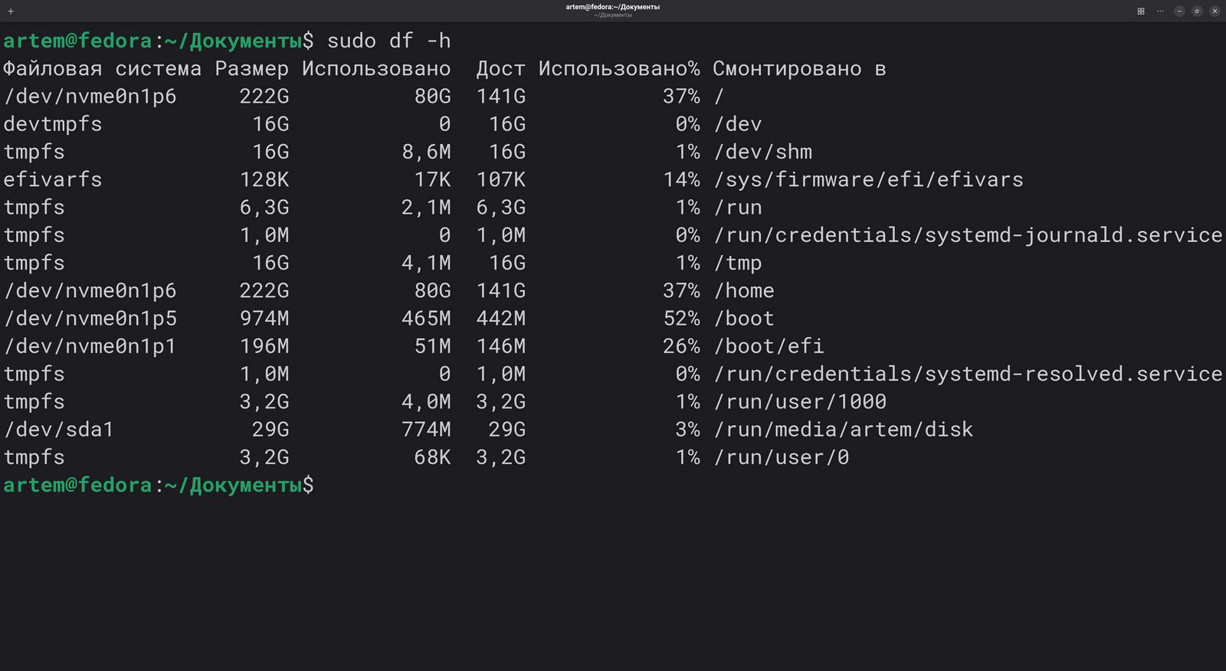This screenshot has width=1226, height=671.
Task: Click the 'sudo df -h' command text
Action: pyautogui.click(x=388, y=41)
